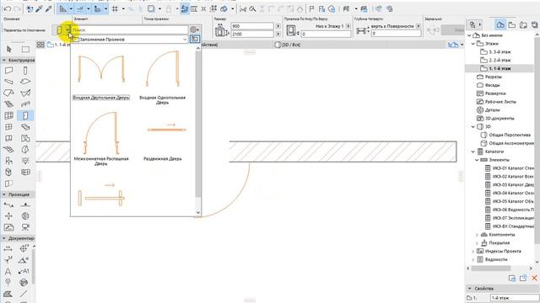Select the Slab tool
The height and width of the screenshot is (303, 540).
pos(25,82)
